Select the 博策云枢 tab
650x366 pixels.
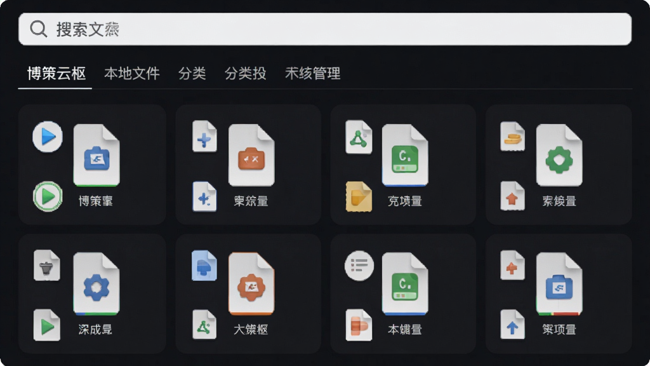point(56,74)
